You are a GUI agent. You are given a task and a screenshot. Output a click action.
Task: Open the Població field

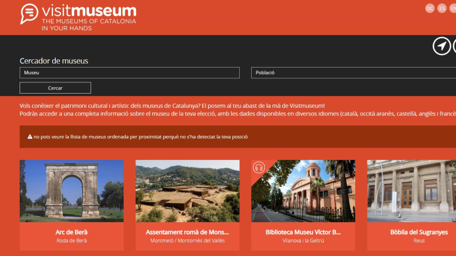click(x=353, y=73)
